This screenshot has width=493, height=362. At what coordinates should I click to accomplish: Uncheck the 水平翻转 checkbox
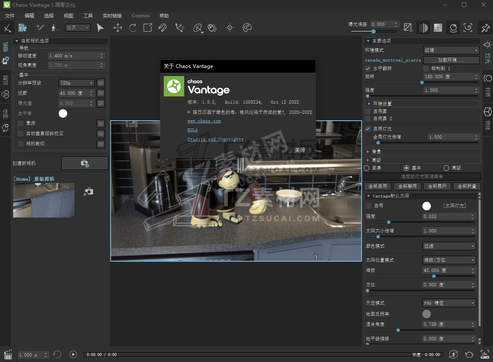pyautogui.click(x=368, y=68)
